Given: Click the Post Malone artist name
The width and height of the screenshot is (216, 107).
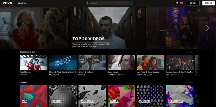Looking at the screenshot, I should coord(25,72).
